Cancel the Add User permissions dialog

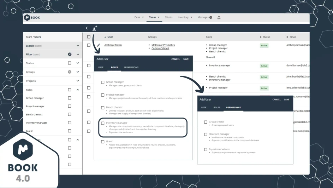276,99
